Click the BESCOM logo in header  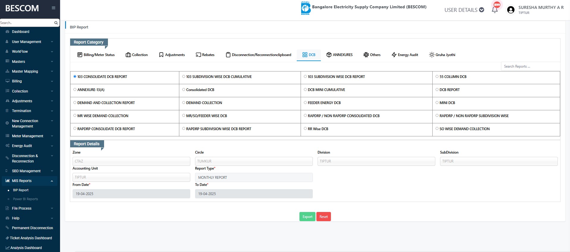pyautogui.click(x=305, y=8)
